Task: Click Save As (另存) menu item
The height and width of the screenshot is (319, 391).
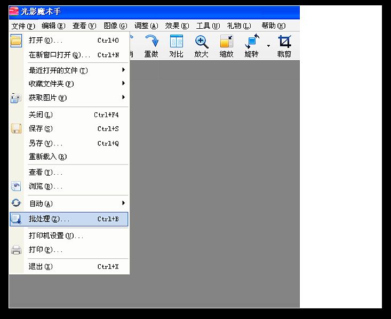Action: [x=45, y=143]
